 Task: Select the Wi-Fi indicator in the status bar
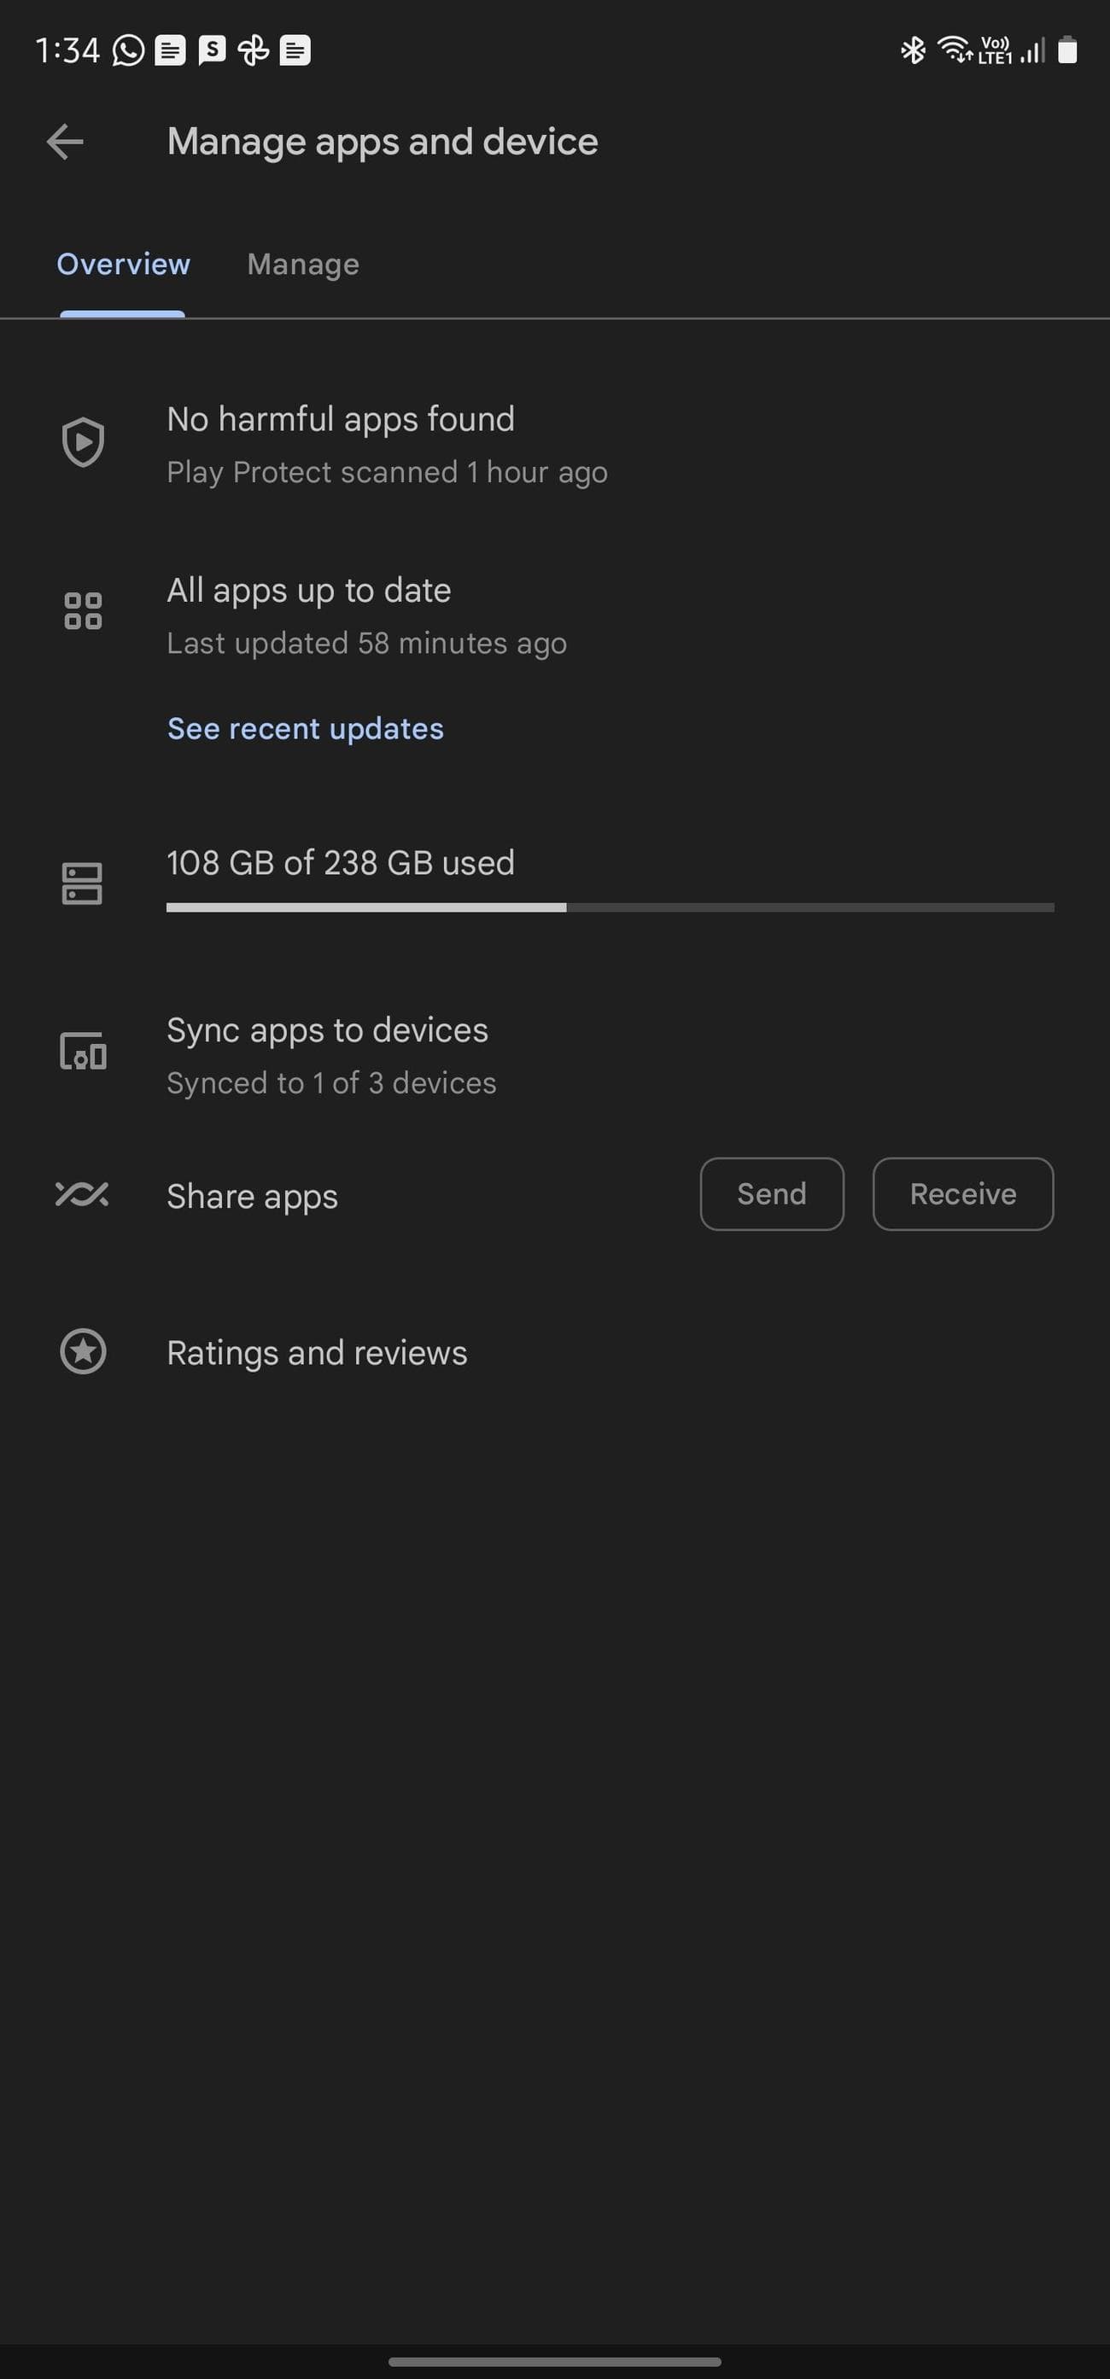click(954, 51)
